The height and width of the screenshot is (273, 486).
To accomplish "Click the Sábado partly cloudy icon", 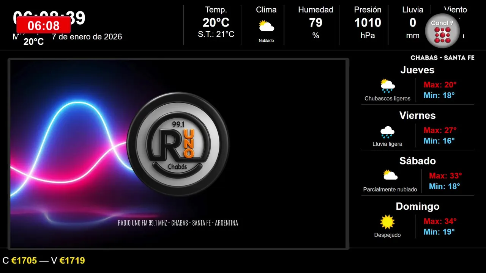I will tap(390, 175).
